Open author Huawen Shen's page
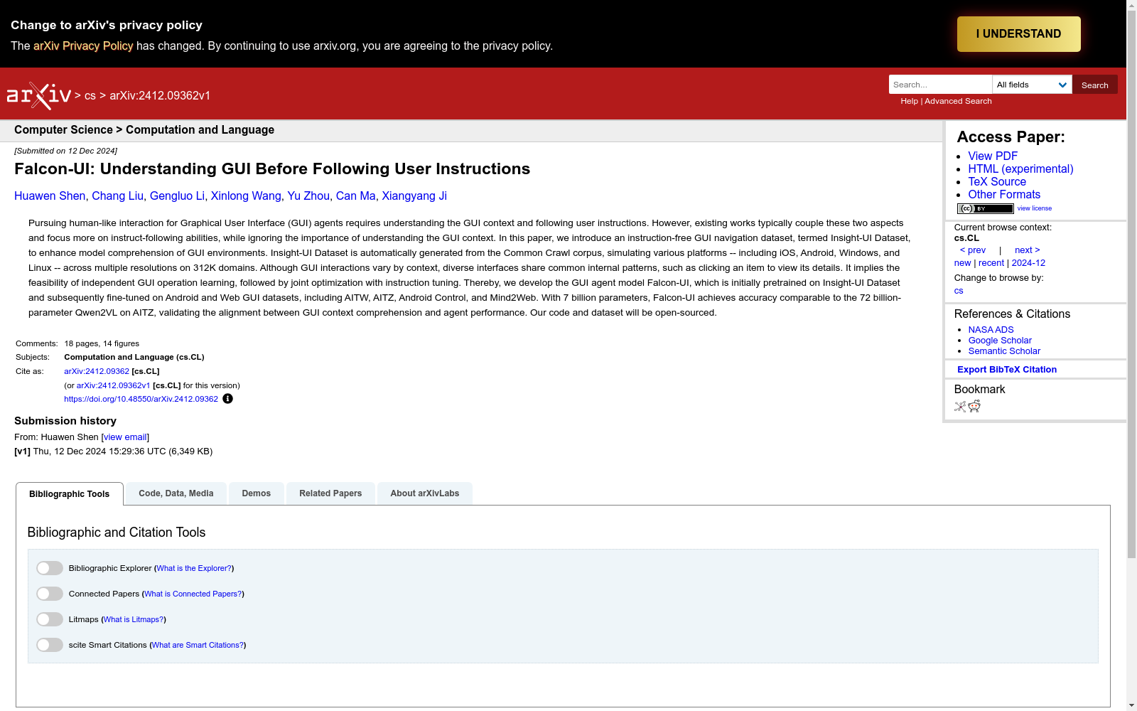The image size is (1137, 711). [x=50, y=196]
